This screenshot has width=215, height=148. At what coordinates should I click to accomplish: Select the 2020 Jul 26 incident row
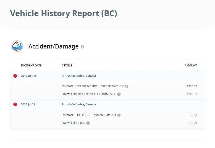pyautogui.click(x=108, y=105)
